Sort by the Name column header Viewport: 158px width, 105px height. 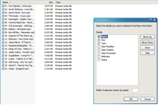(x=18, y=2)
